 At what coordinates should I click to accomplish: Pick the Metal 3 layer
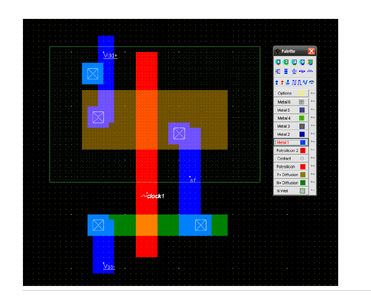point(291,126)
